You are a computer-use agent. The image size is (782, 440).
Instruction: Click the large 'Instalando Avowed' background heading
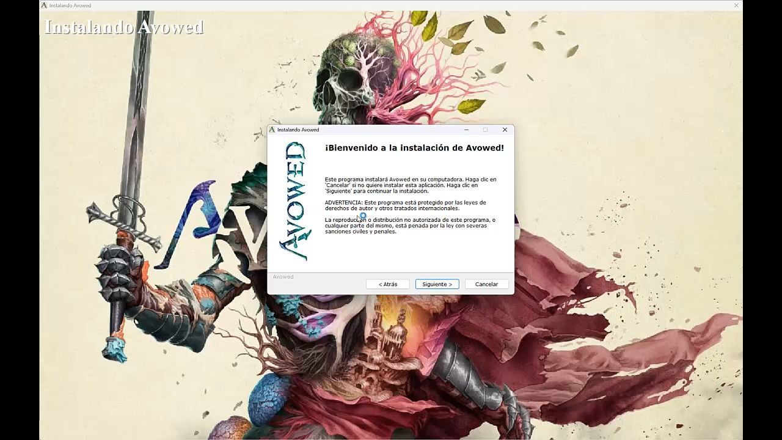[x=124, y=28]
